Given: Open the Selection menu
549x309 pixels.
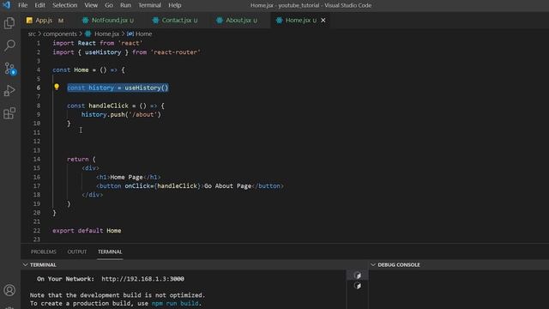Looking at the screenshot, I should coord(65,5).
